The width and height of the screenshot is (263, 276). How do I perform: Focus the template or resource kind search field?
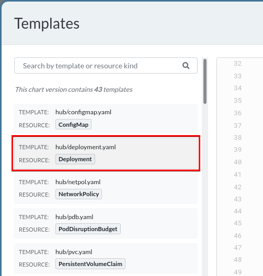(106, 66)
